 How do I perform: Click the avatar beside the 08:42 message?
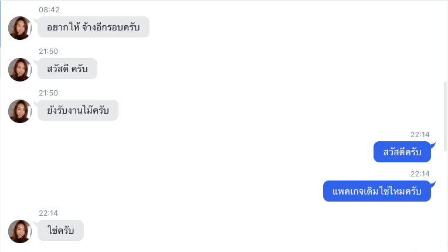pos(20,28)
